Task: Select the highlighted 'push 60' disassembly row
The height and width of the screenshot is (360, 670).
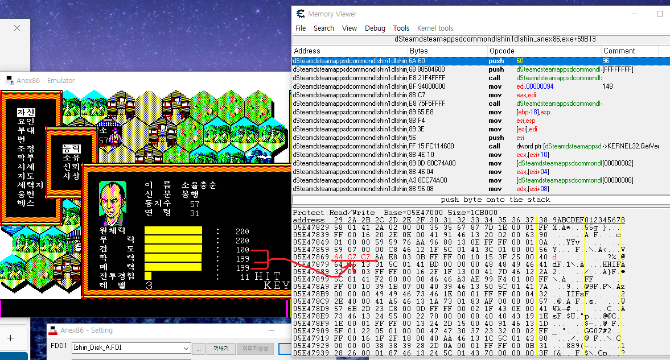Action: pyautogui.click(x=481, y=61)
